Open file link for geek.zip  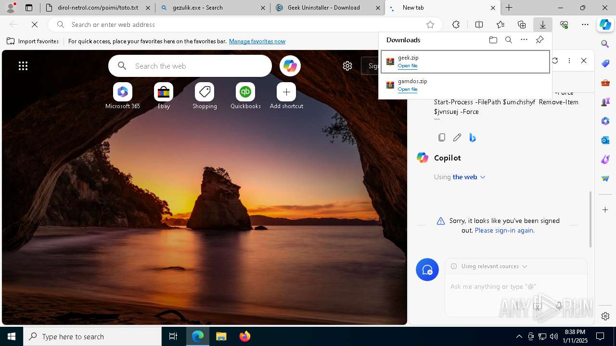tap(408, 66)
